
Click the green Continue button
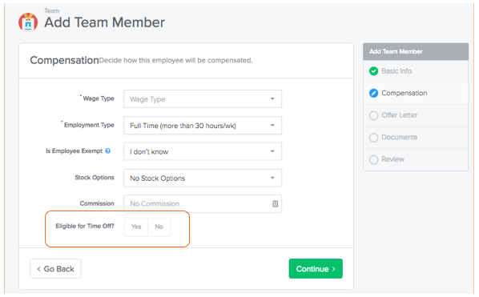click(x=316, y=269)
